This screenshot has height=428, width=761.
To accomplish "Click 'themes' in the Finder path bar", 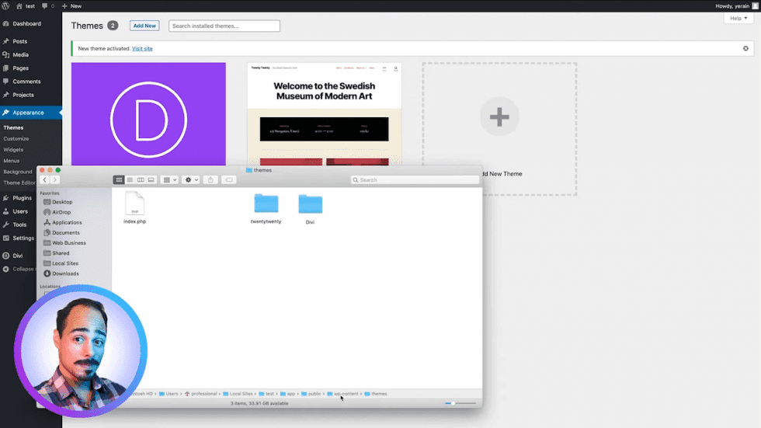I will [x=376, y=394].
